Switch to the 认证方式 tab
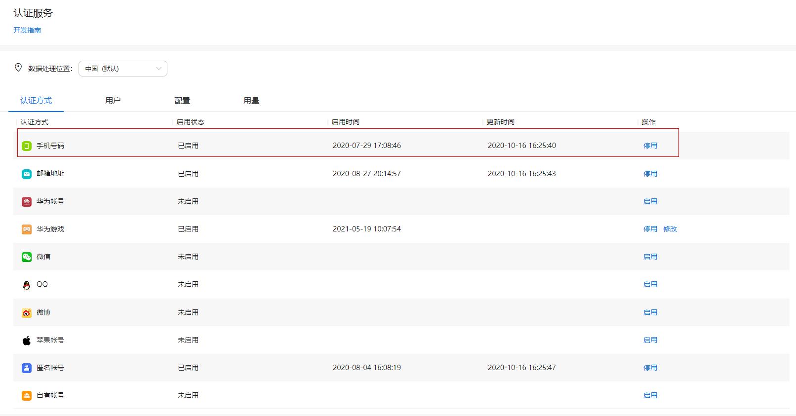Image resolution: width=796 pixels, height=416 pixels. pyautogui.click(x=36, y=101)
